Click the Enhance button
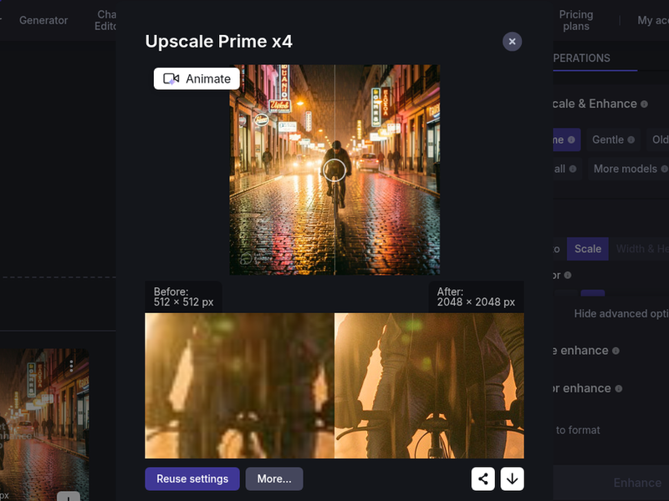 point(637,483)
